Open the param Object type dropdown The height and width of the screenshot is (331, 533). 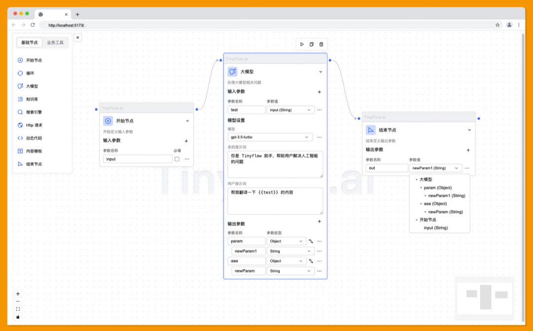click(286, 241)
